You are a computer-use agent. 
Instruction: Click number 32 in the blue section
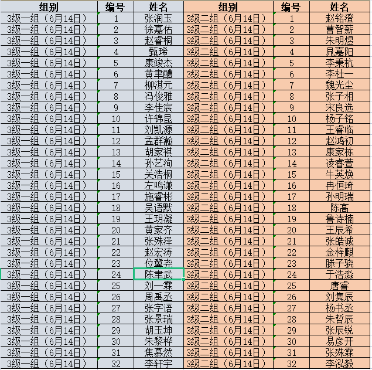115,364
